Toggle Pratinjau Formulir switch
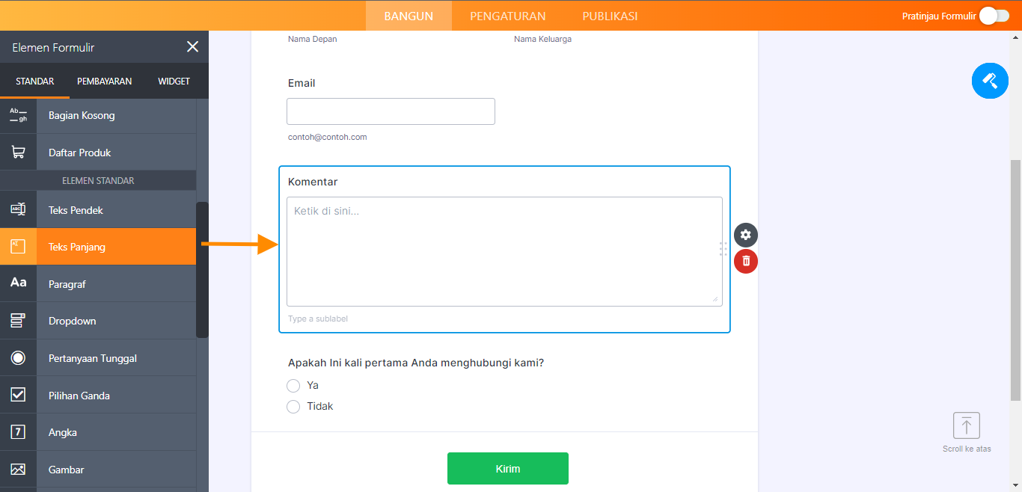 (x=994, y=16)
